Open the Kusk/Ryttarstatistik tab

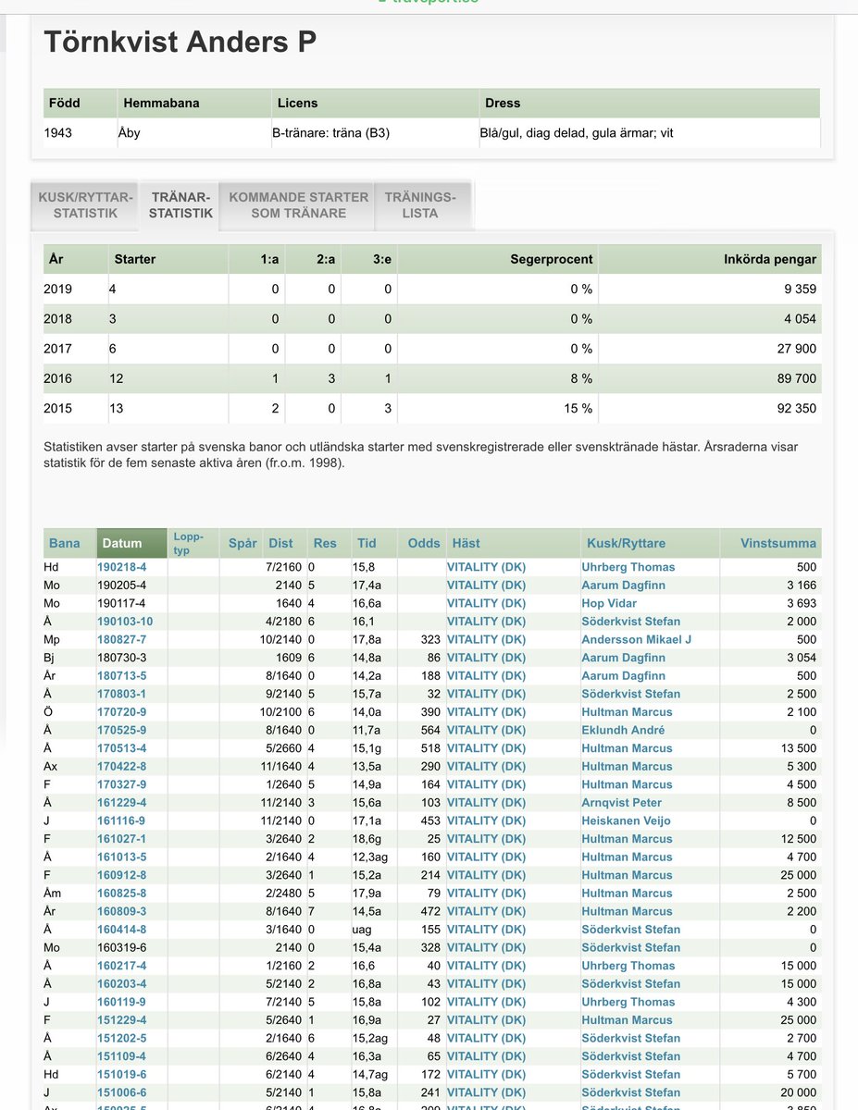point(85,204)
